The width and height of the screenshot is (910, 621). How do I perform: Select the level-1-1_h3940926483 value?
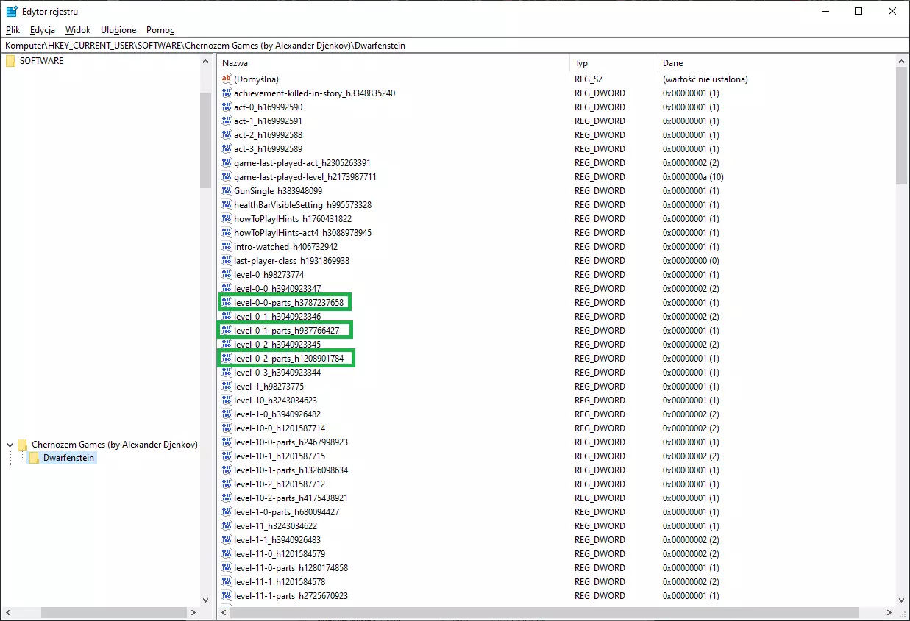(277, 539)
